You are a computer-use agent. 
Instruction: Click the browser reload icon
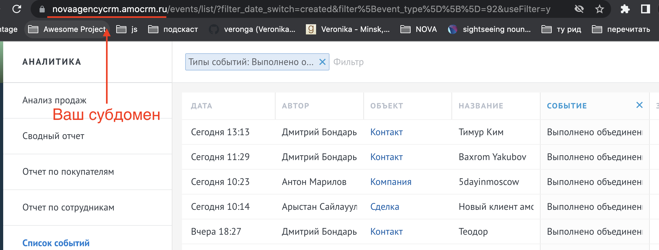click(x=17, y=9)
